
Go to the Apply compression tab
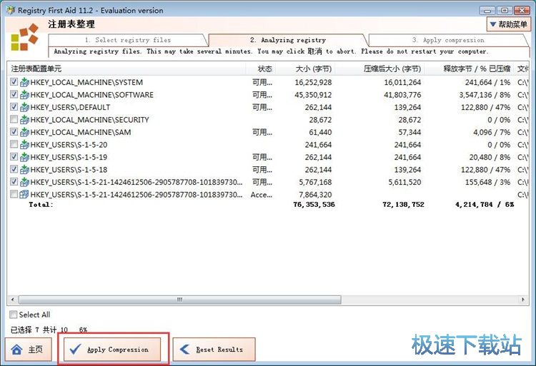tap(448, 40)
